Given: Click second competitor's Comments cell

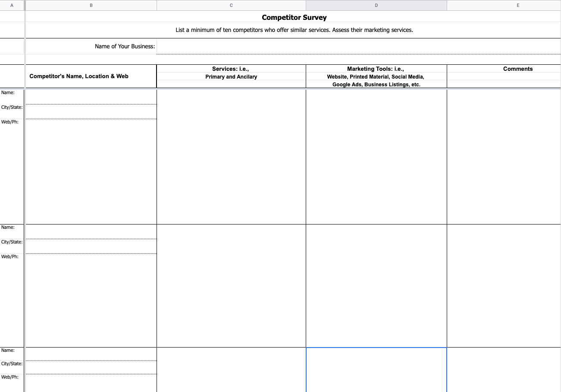Looking at the screenshot, I should (x=504, y=286).
